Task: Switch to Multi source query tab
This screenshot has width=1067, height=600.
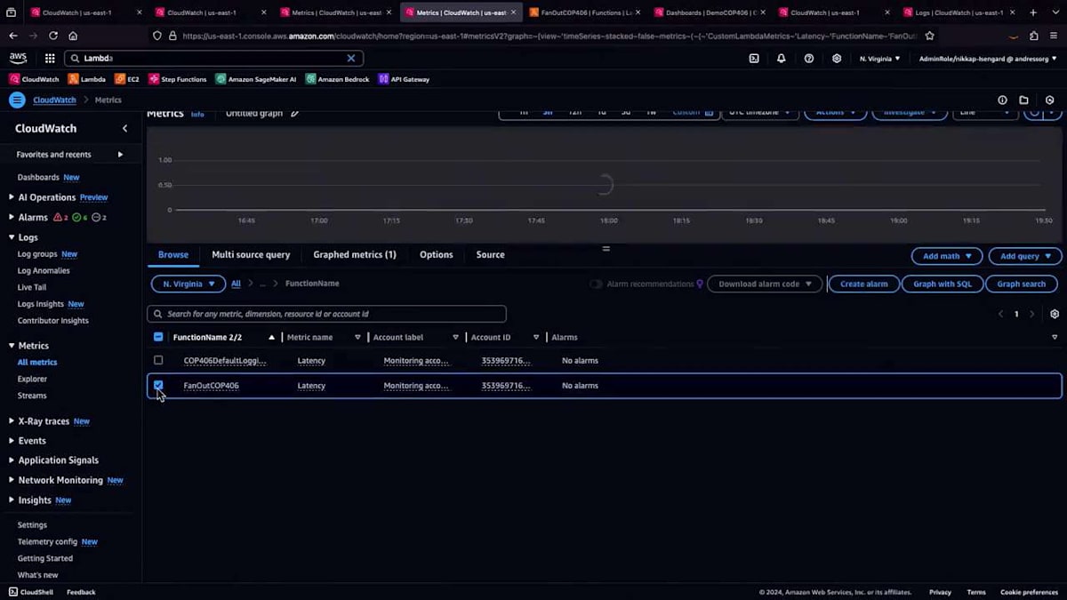Action: 251,254
